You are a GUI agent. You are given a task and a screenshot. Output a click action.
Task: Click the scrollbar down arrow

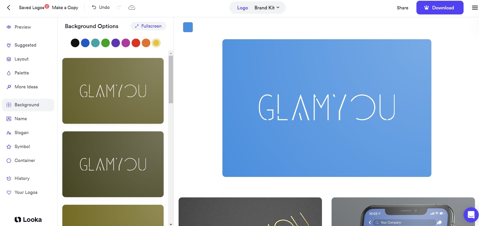click(x=171, y=224)
